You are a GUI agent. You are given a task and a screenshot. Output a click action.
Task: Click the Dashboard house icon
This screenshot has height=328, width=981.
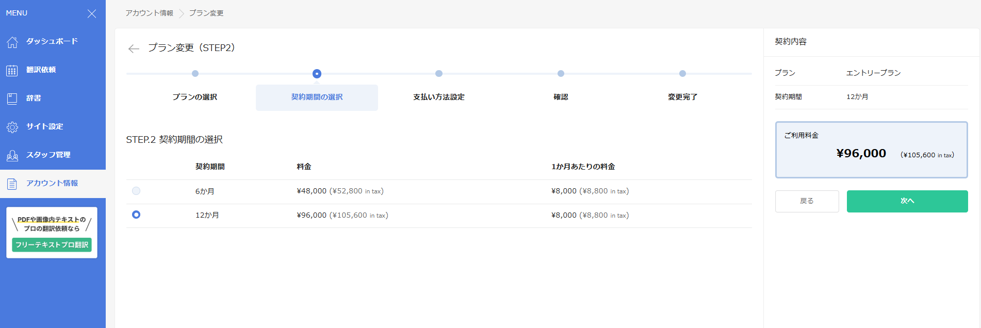(12, 42)
